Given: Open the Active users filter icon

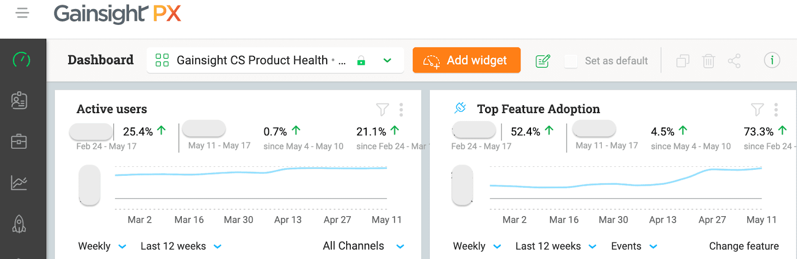Looking at the screenshot, I should (x=382, y=109).
